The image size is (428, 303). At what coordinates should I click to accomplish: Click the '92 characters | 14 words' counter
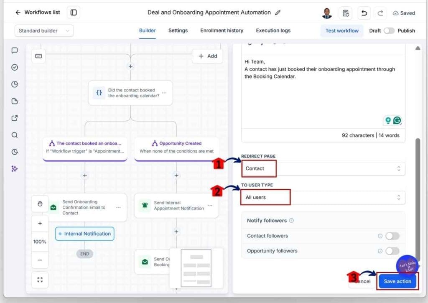[370, 135]
